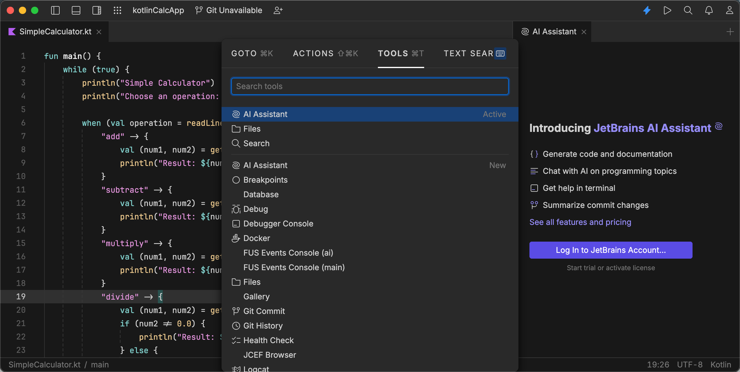Open See all features and pricing

580,222
